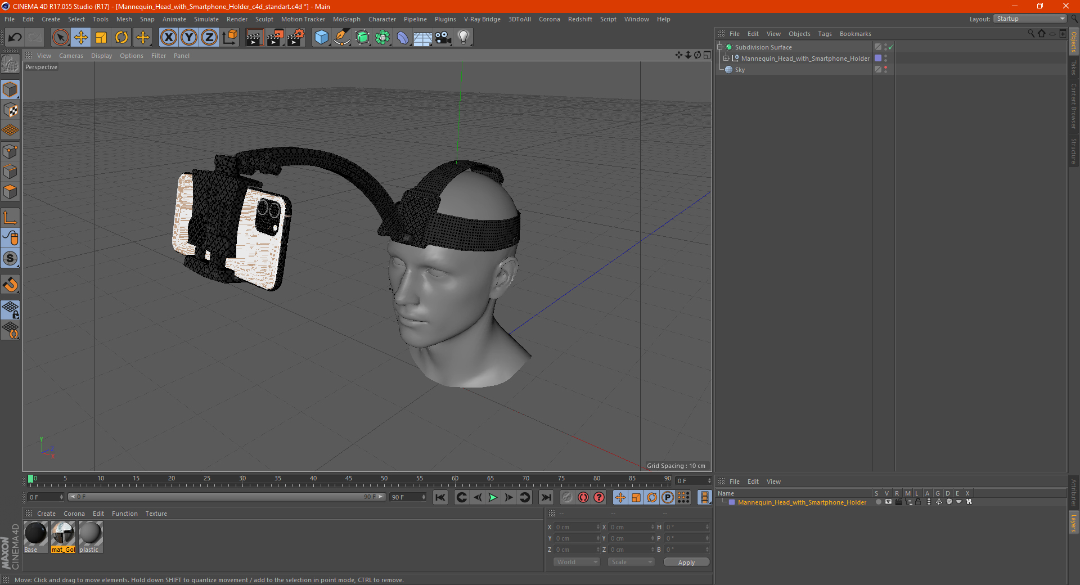The image size is (1080, 585).
Task: Select the mat_Gol material thumbnail
Action: click(x=63, y=537)
